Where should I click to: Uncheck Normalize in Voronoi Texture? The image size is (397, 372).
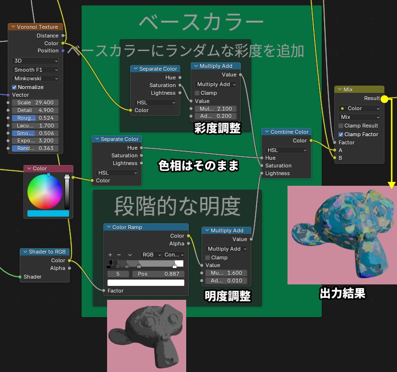click(14, 87)
